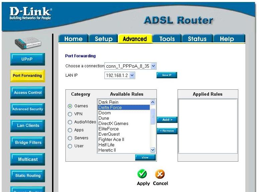Open the Bridge Filters sidebar page

click(28, 143)
